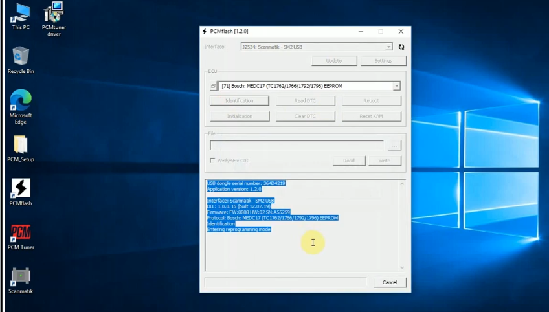
Task: Click the Write file button
Action: click(x=385, y=161)
